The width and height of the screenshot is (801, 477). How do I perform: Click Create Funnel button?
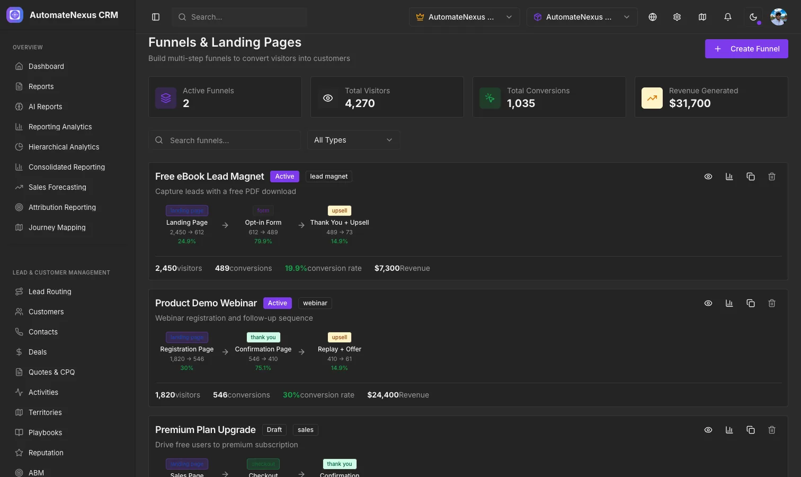(746, 49)
